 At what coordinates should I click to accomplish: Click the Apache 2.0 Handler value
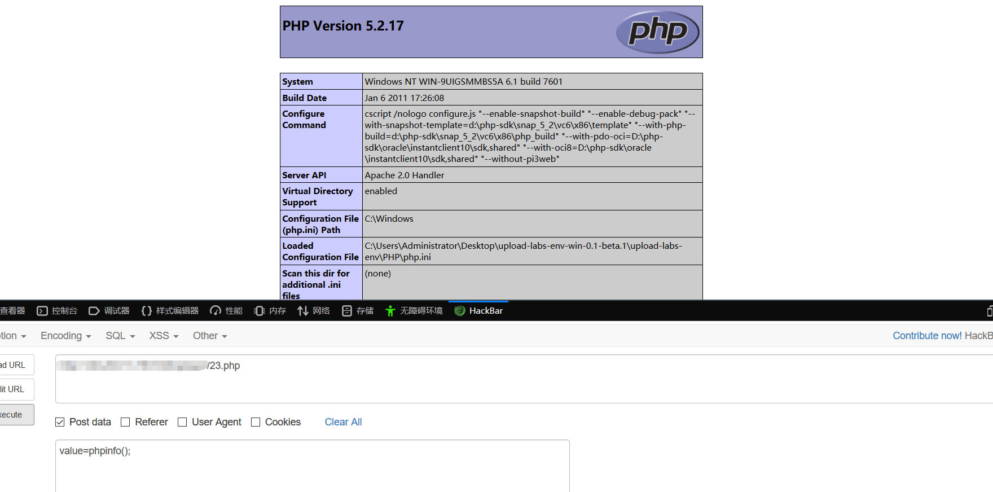(x=405, y=175)
